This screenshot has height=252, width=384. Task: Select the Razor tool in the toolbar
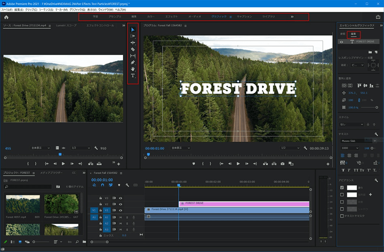[133, 49]
